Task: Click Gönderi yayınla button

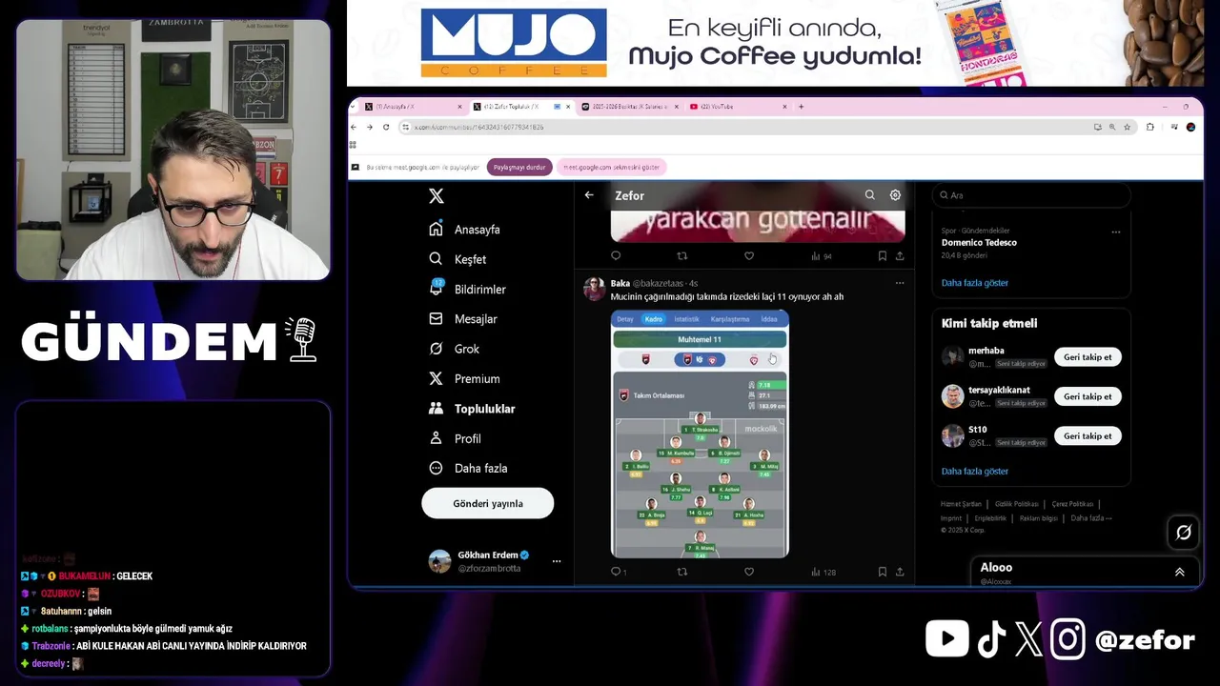Action: point(488,503)
